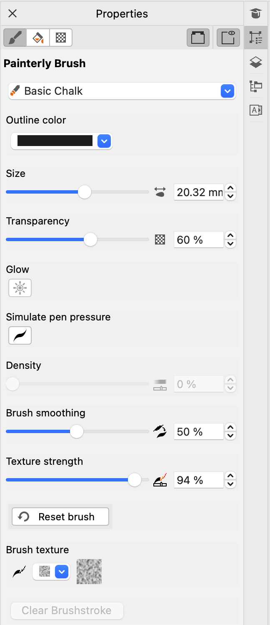Click the Transparency percentage input field
Viewport: 270px width, 625px height.
(198, 240)
